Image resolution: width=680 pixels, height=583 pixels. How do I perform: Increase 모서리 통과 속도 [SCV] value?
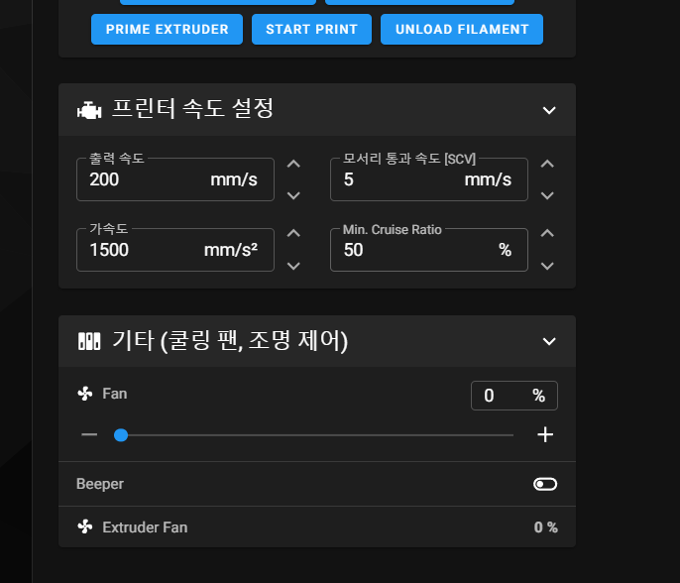pyautogui.click(x=547, y=165)
